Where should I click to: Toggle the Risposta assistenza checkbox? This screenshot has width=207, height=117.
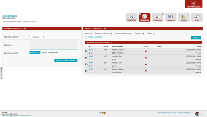coord(111,34)
